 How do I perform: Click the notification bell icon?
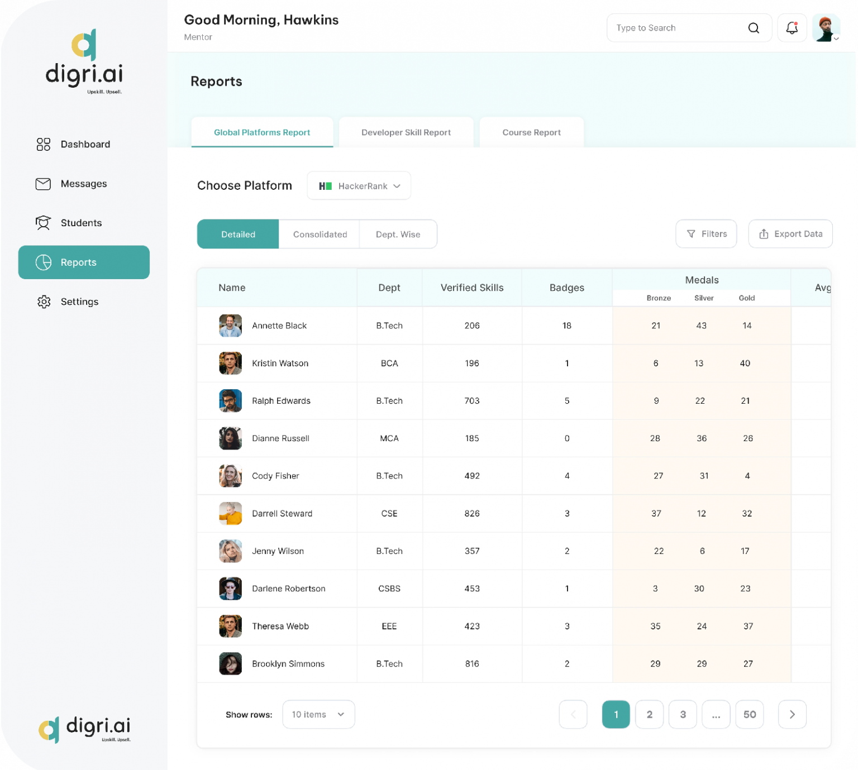point(792,28)
